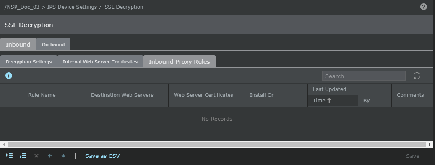Switch to the Outbound tab
The image size is (435, 165).
pyautogui.click(x=53, y=45)
